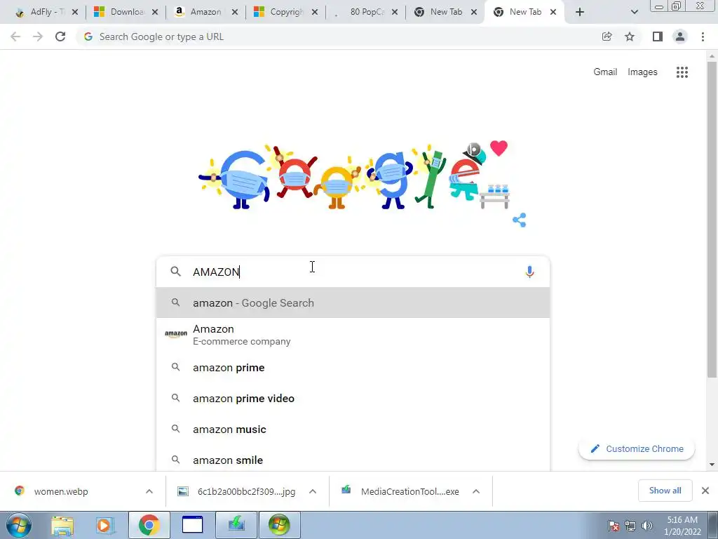Screen dimensions: 718x539
Task: Click Show all downloads
Action: tap(665, 491)
